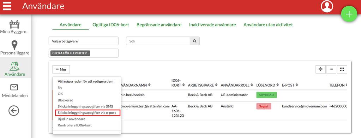Open Begränsade användare tab
361x138 pixels.
(x=159, y=25)
